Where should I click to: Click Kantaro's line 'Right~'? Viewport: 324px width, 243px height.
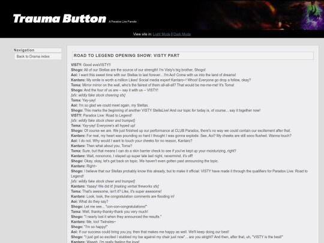point(84,166)
